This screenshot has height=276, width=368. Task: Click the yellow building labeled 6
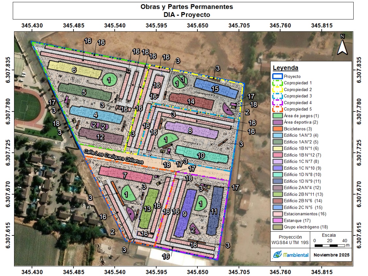[x=74, y=69]
